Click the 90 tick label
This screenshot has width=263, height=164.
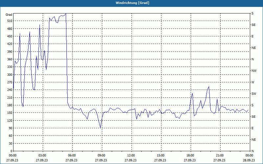click(11, 128)
